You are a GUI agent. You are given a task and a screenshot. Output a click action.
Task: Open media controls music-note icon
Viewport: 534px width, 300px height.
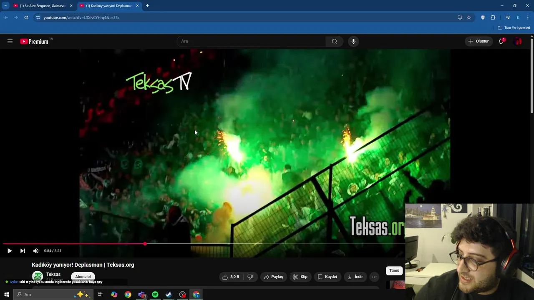[508, 17]
